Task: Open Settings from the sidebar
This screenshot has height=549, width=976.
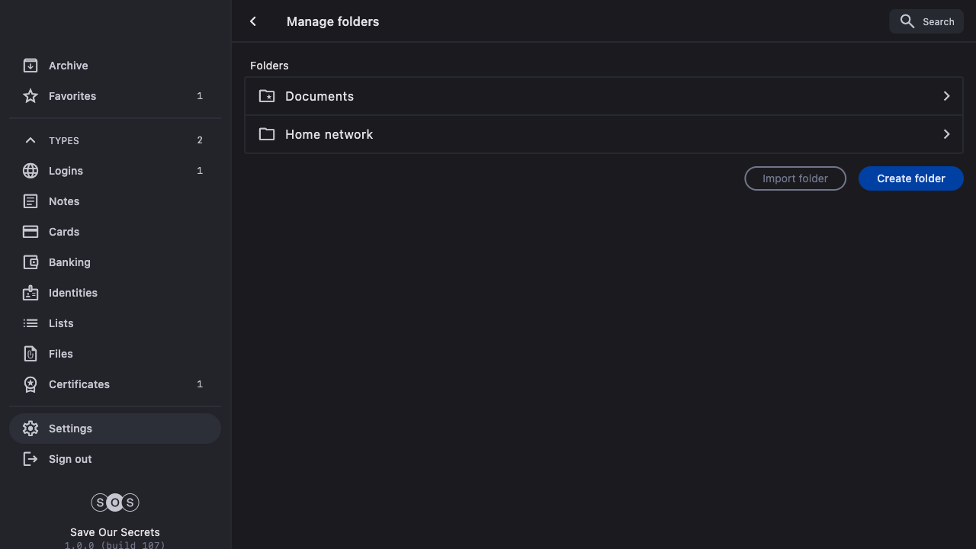Action: [x=70, y=429]
